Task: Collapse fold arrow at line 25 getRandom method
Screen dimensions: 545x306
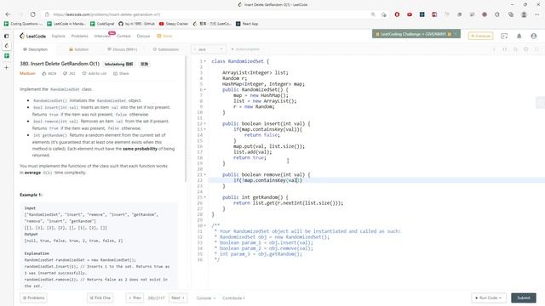Action: (x=205, y=197)
